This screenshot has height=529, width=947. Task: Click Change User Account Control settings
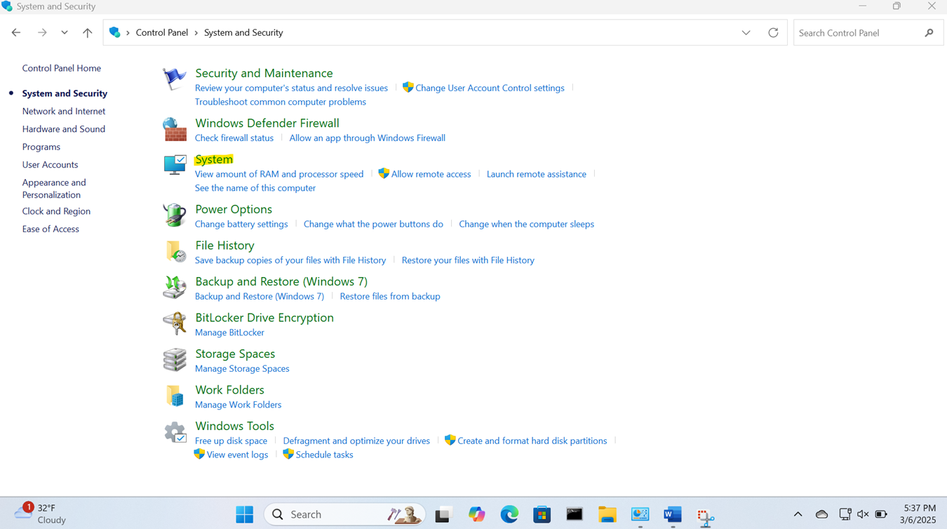(490, 88)
